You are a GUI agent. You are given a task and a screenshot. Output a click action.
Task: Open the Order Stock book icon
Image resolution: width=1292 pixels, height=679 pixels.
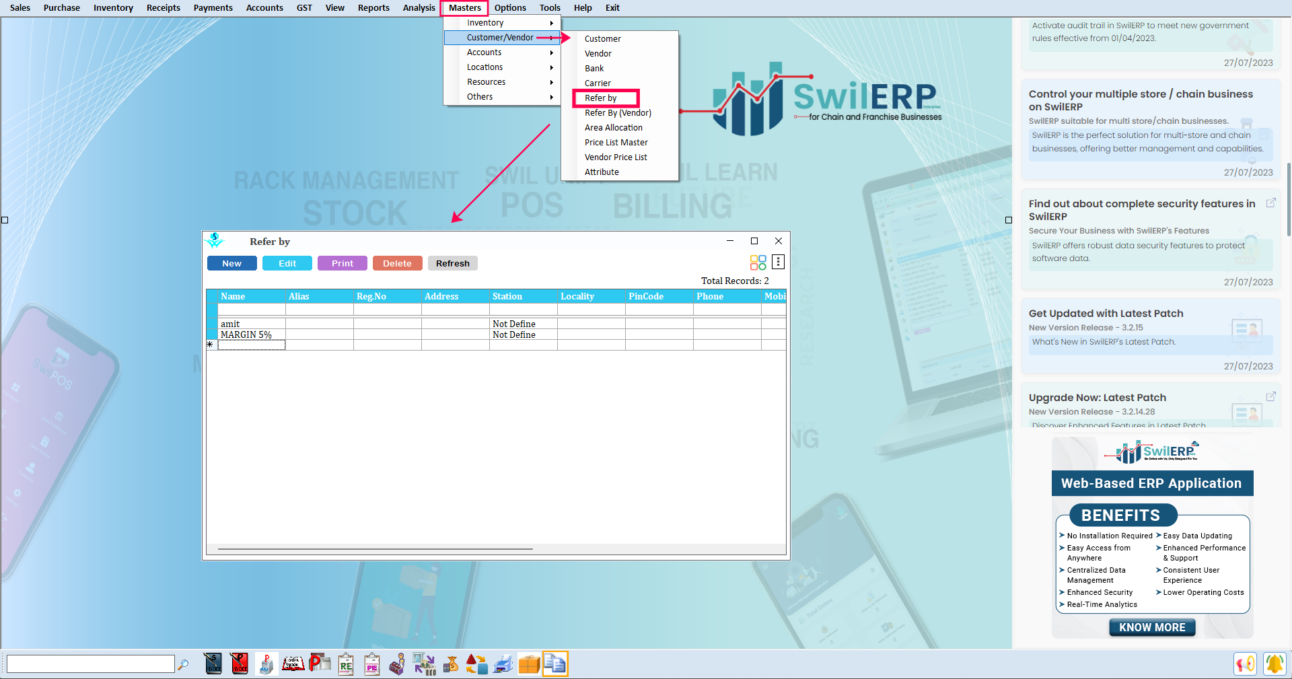pos(293,664)
